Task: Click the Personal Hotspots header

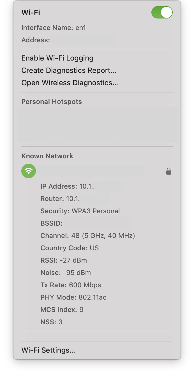Action: tap(52, 101)
